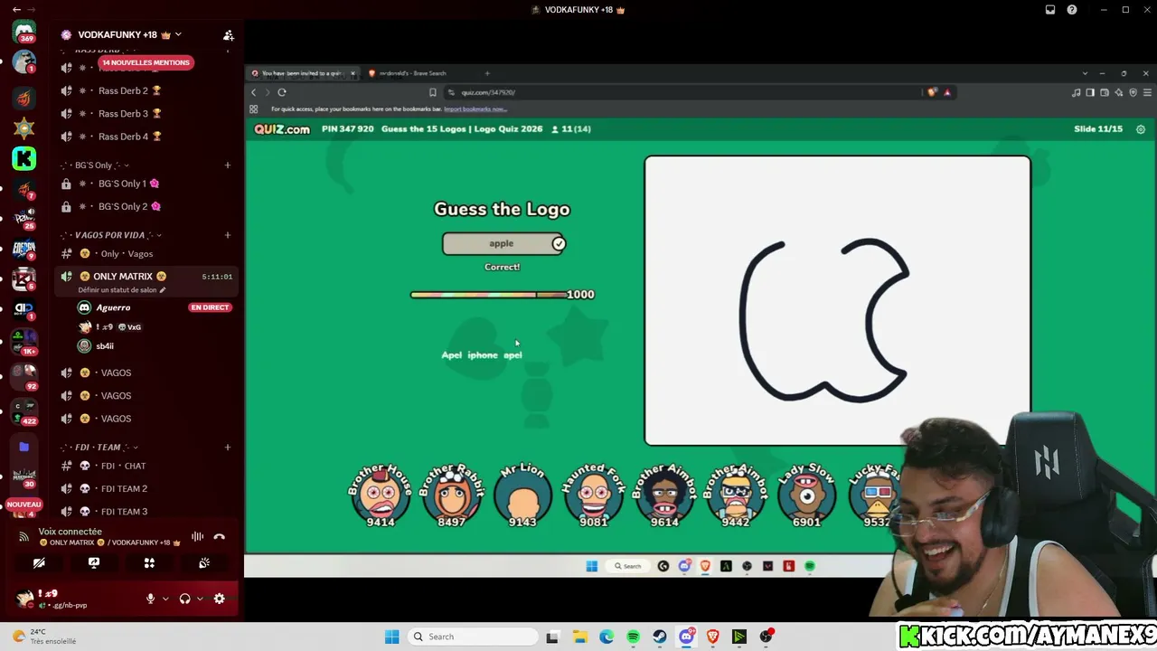The width and height of the screenshot is (1157, 651).
Task: Open the Only · Vagos text channel
Action: [x=146, y=253]
